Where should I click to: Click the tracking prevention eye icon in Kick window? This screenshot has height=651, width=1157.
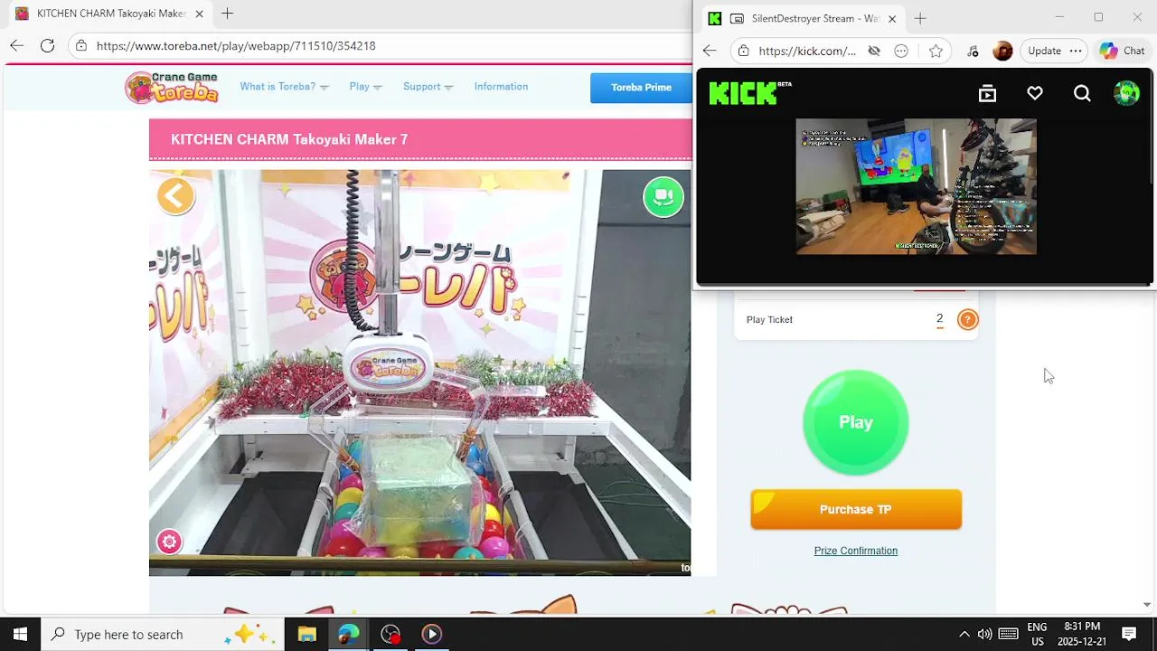click(x=874, y=51)
